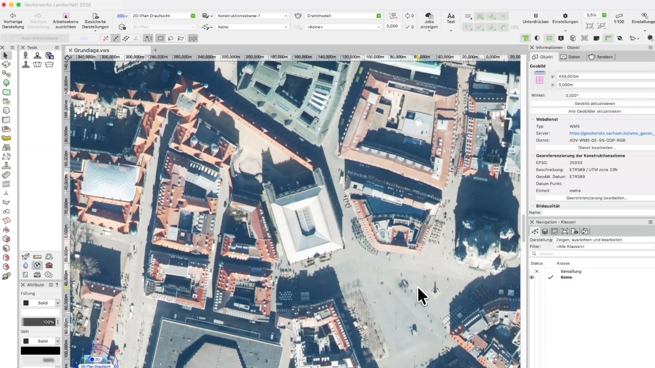The height and width of the screenshot is (368, 655).
Task: Open the Konstruktionsebene-1 layer dropdown
Action: (x=252, y=16)
